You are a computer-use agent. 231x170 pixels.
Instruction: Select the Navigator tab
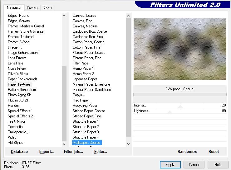pyautogui.click(x=14, y=7)
